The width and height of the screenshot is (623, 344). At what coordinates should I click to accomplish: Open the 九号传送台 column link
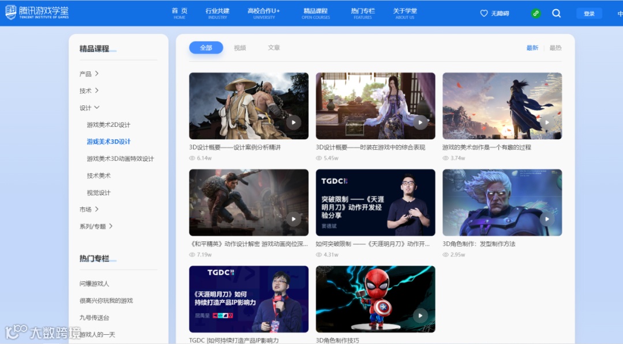[94, 317]
